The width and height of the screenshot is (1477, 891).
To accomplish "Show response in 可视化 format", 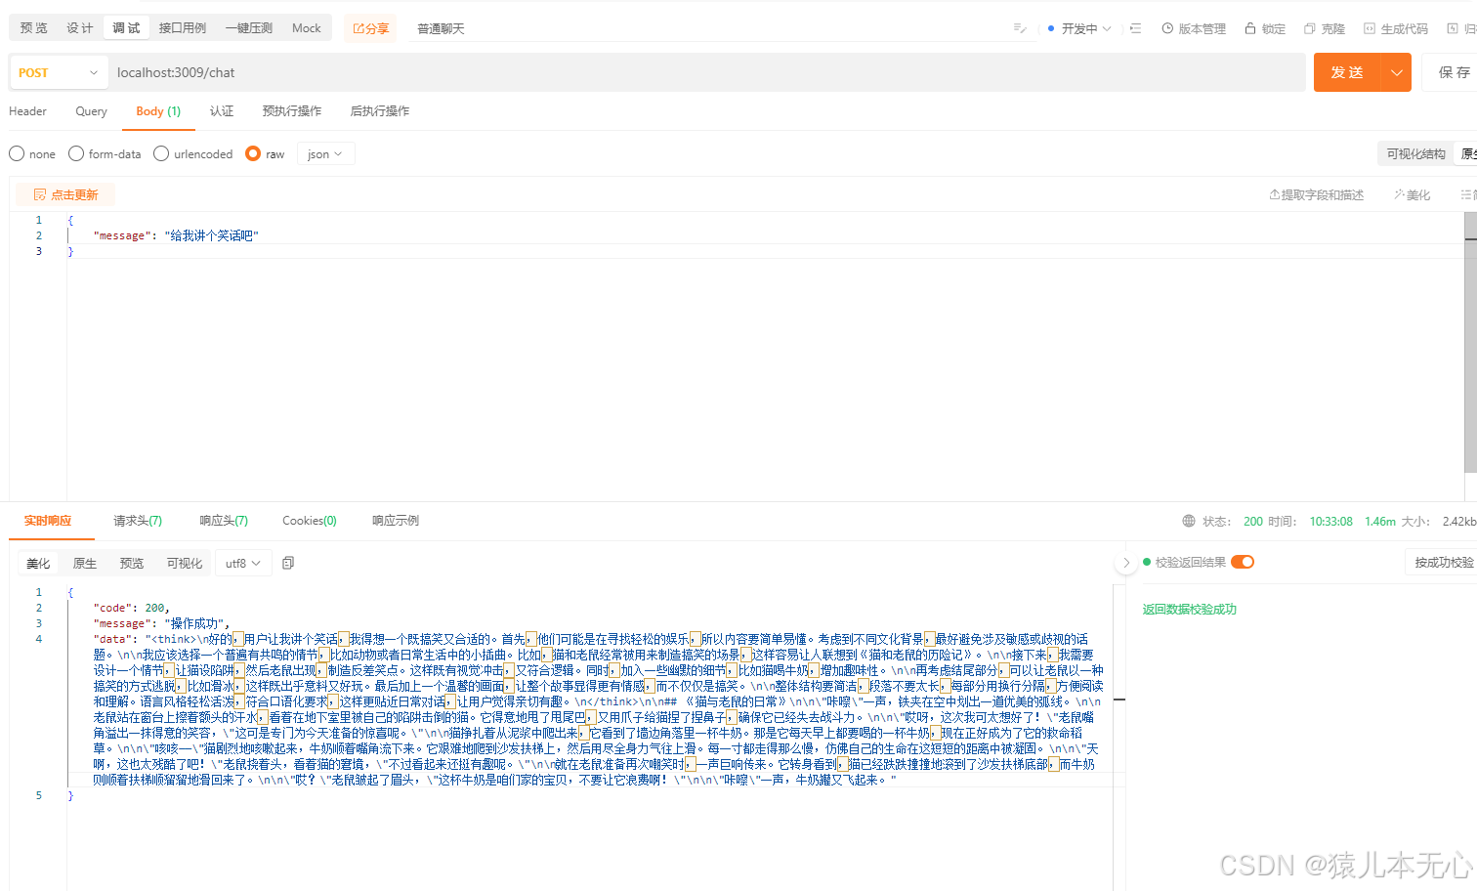I will coord(185,563).
